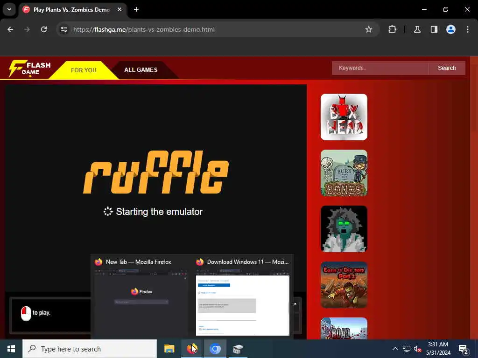Open the Chrome three-dot menu
The image size is (478, 358).
point(468,29)
